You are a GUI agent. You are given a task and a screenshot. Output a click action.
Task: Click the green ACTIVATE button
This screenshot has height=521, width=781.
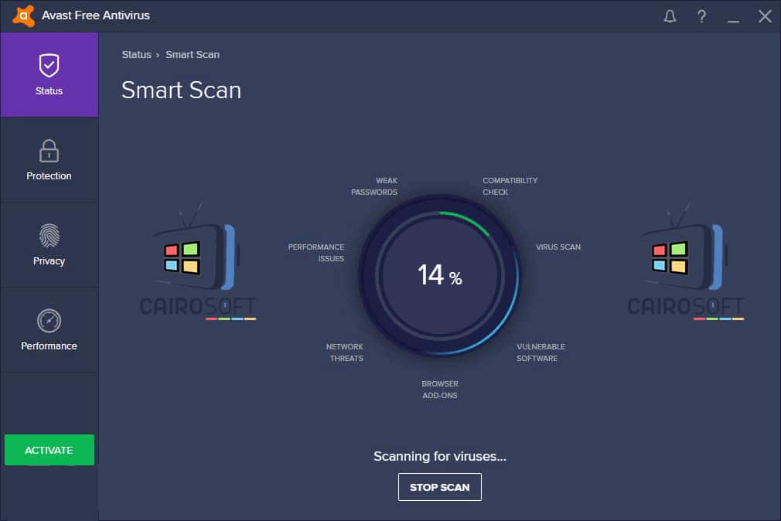click(49, 450)
